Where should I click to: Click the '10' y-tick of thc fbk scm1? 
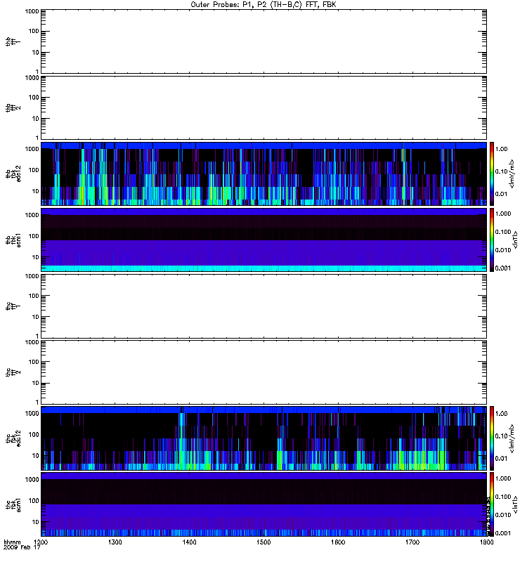tap(36, 522)
